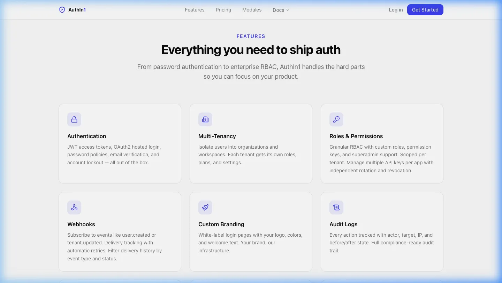
Task: Click the Webhooks connection icon
Action: coord(74,207)
